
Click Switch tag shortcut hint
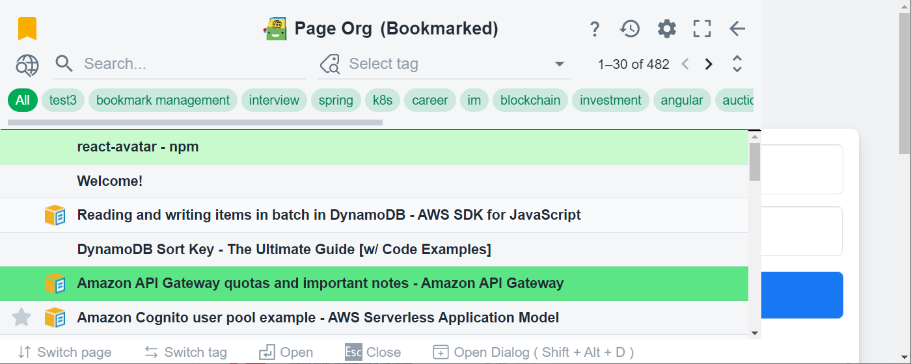pos(185,352)
